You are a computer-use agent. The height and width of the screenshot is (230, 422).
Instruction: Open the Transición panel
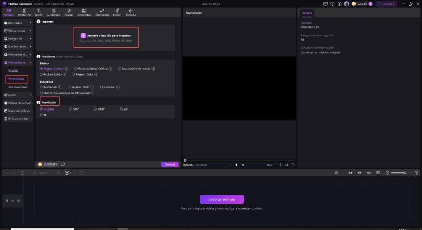[102, 13]
